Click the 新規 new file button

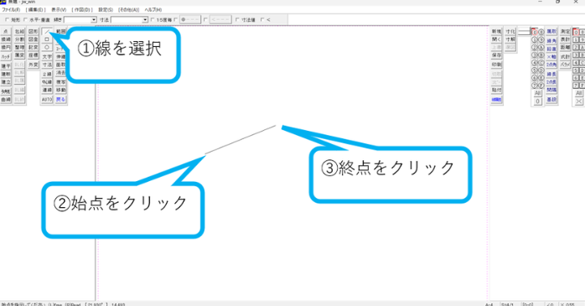[x=496, y=32]
